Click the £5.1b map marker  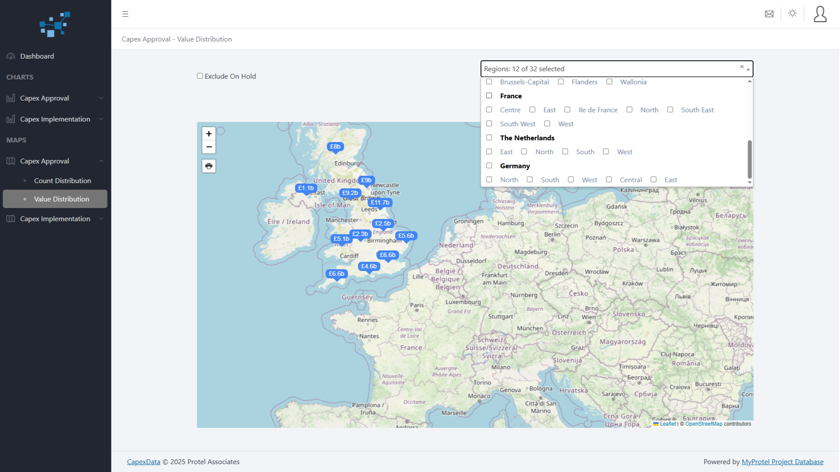(341, 239)
